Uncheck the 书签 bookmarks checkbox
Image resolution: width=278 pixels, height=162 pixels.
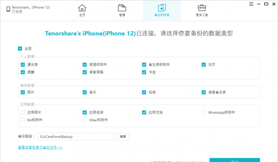pyautogui.click(x=144, y=72)
